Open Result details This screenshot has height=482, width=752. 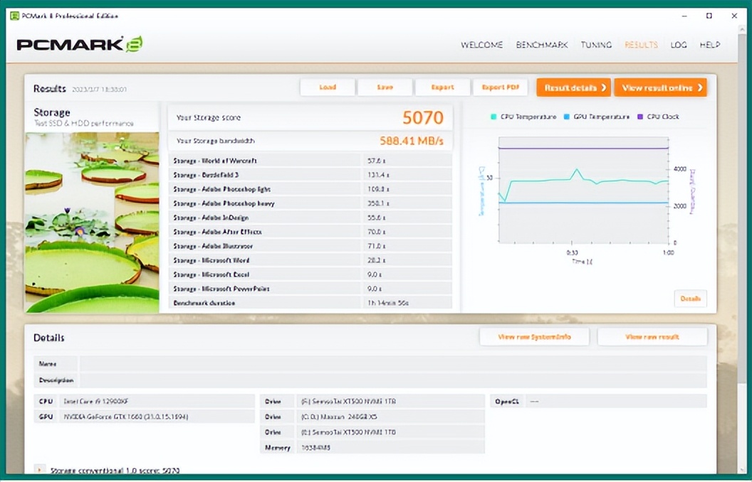573,87
